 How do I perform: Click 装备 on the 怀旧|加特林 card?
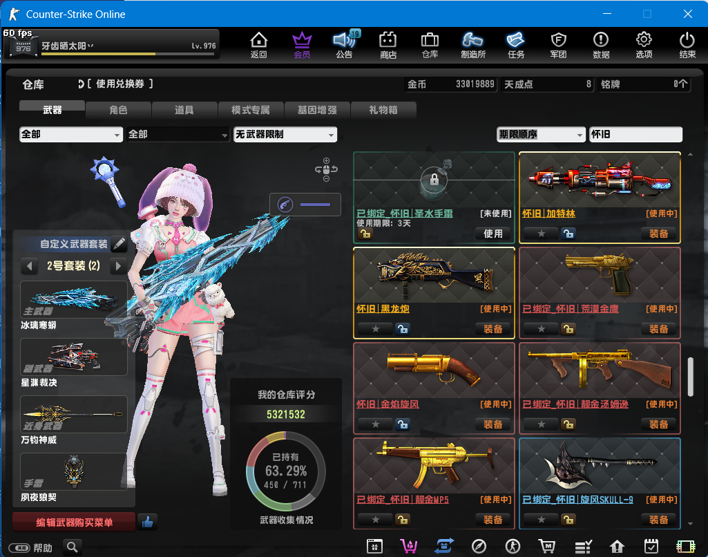coord(659,234)
